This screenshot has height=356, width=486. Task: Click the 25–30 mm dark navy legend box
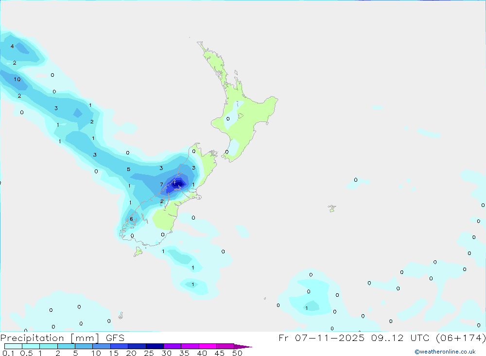pyautogui.click(x=155, y=346)
